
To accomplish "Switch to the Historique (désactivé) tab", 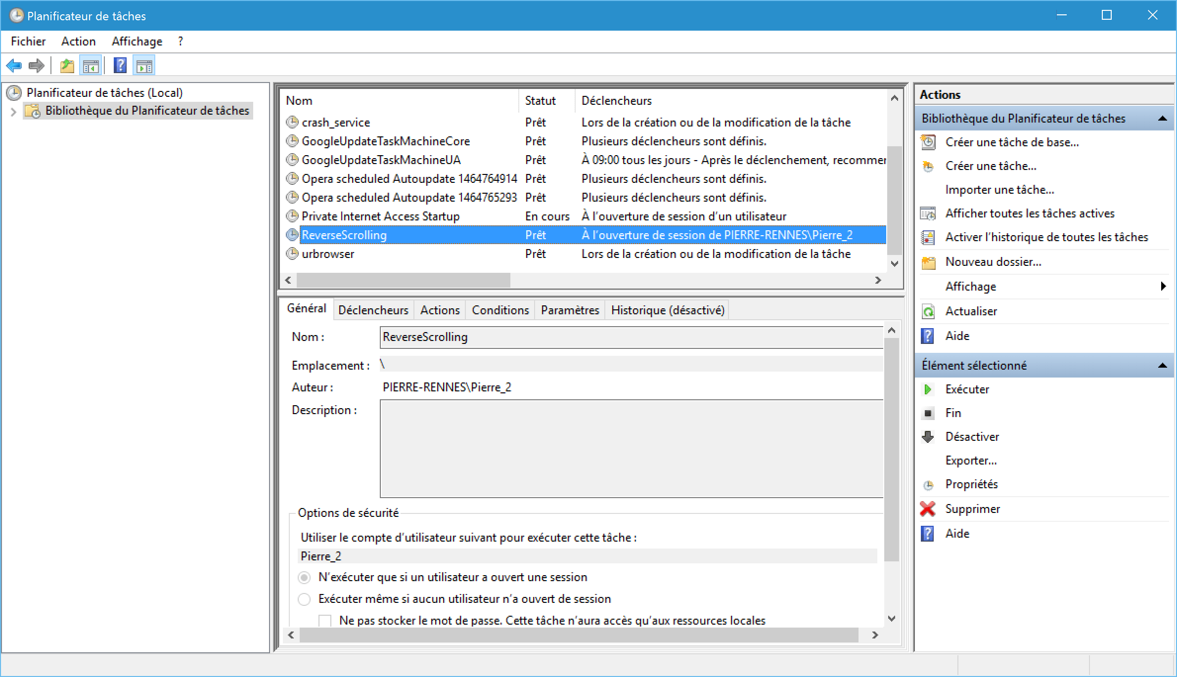I will [x=668, y=310].
